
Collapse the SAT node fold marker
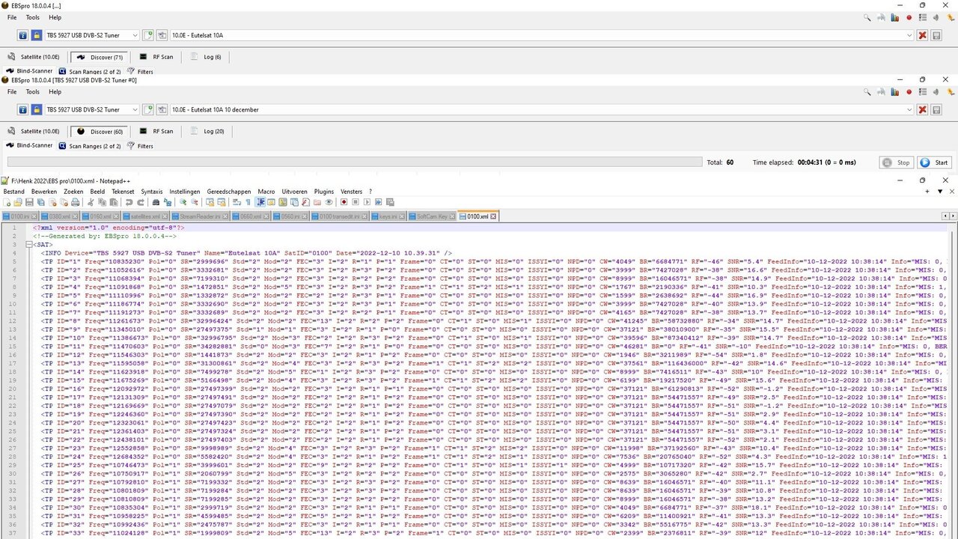point(28,244)
